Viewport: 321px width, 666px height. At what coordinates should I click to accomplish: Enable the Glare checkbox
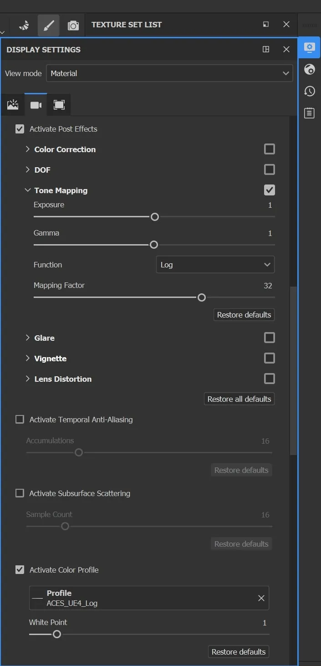(x=270, y=338)
